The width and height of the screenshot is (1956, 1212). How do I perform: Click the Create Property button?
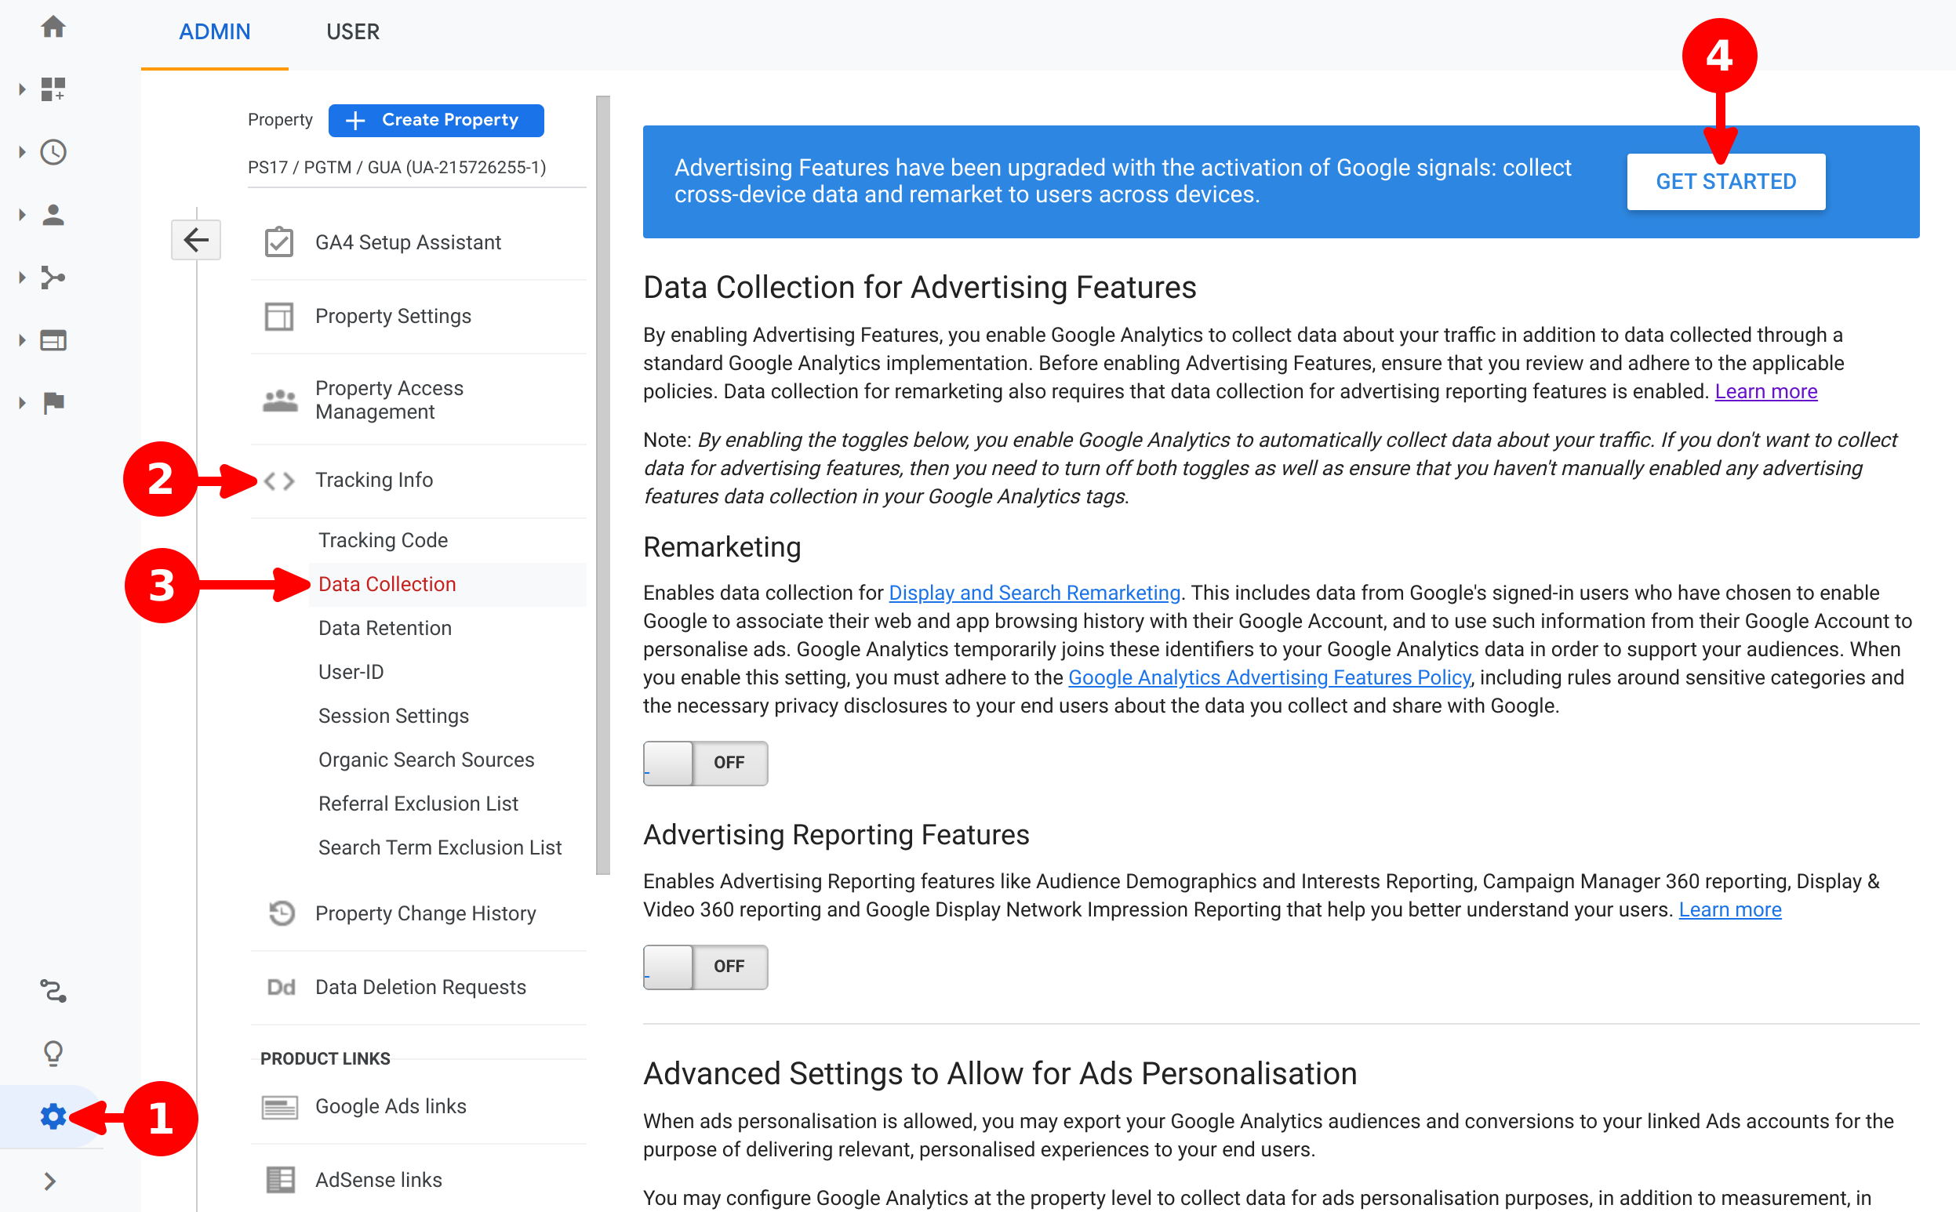(x=436, y=120)
